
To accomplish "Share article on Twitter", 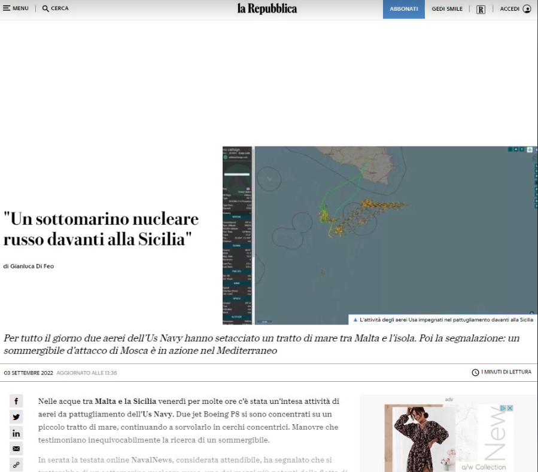I will coord(16,417).
